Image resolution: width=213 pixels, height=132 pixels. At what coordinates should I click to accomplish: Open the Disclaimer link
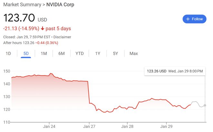pyautogui.click(x=62, y=37)
